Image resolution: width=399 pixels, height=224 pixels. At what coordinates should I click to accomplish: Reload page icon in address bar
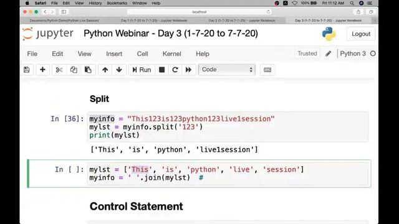point(268,12)
